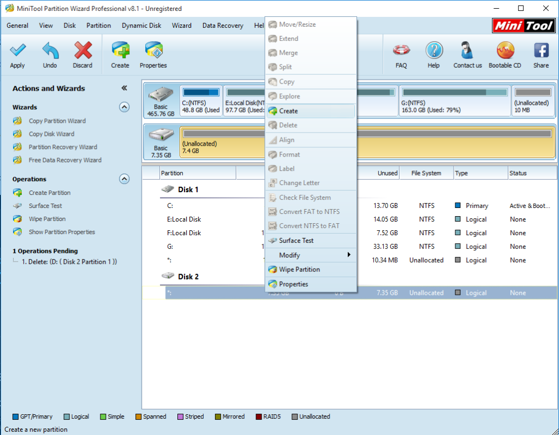
Task: Expand the Modify submenu arrow
Action: coord(349,254)
